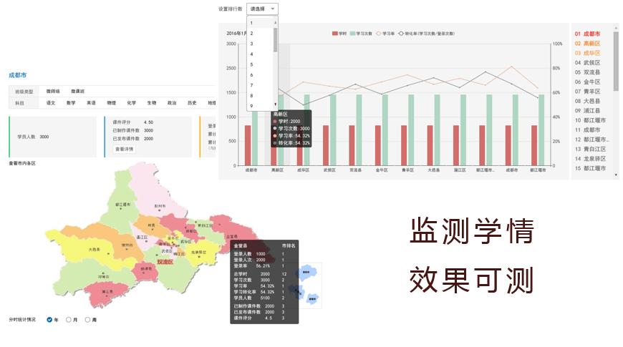Viewport: 623px width, 347px height.
Task: Select rank 13 青白江区 in ranking list
Action: coord(591,149)
